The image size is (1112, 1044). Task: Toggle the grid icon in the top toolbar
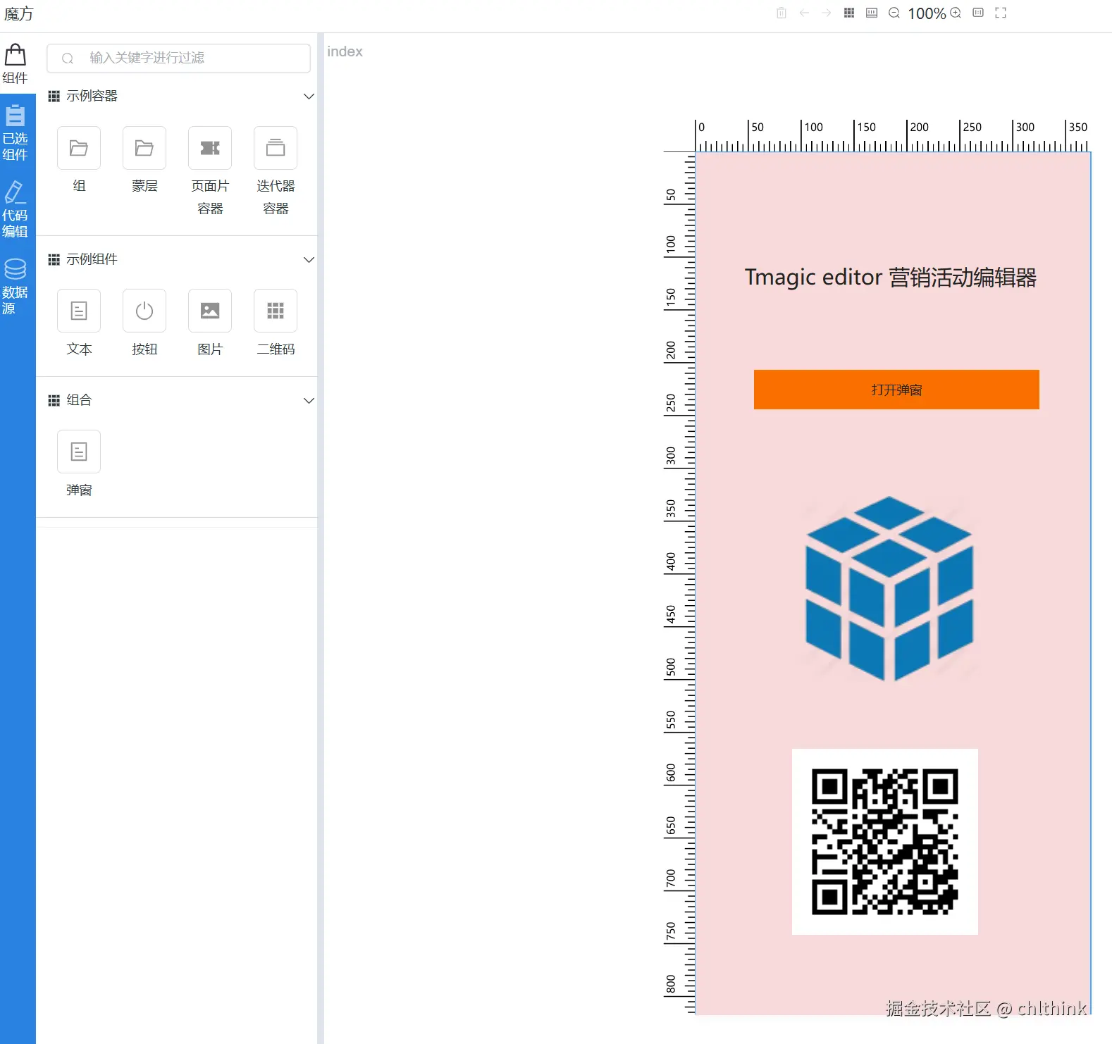[x=849, y=13]
